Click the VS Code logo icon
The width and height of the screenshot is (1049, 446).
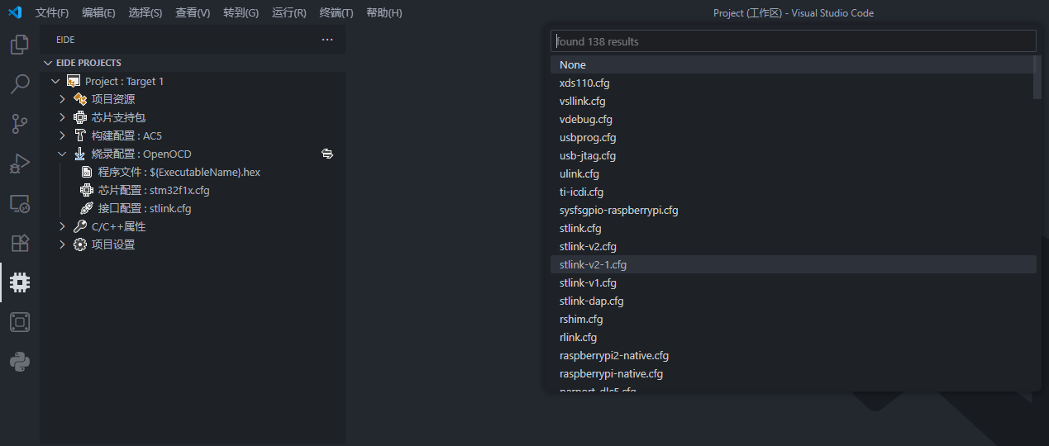(x=15, y=12)
